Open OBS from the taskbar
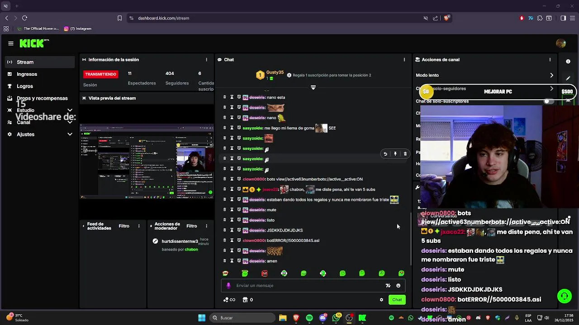This screenshot has width=579, height=325. (x=349, y=318)
